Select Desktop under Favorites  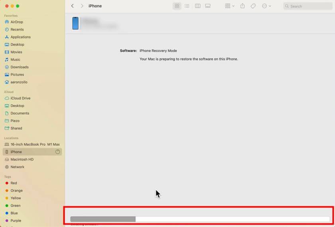(x=32, y=44)
